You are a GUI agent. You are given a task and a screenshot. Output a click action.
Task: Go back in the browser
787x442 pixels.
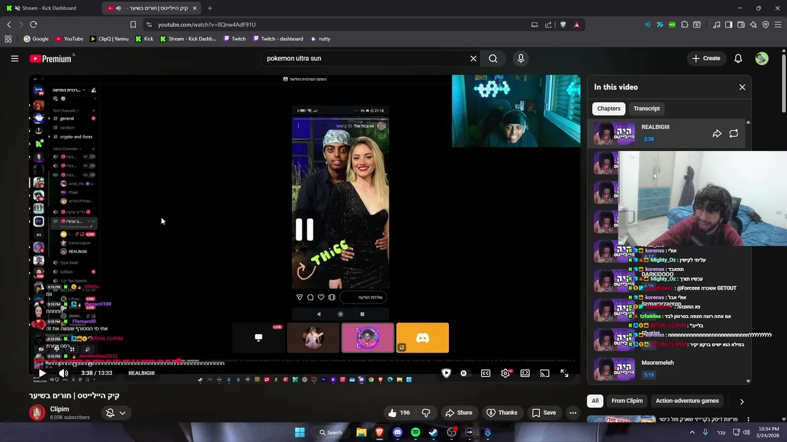9,25
